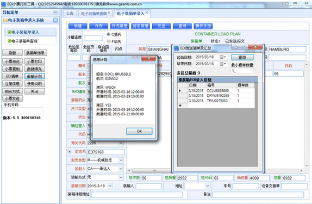Close the 进港计划 dialog with the red X
The width and height of the screenshot is (312, 204).
pyautogui.click(x=148, y=58)
